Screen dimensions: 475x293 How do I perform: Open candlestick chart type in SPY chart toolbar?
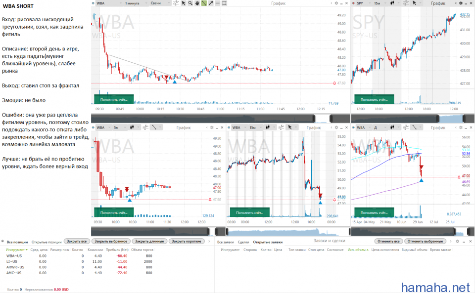(392, 3)
